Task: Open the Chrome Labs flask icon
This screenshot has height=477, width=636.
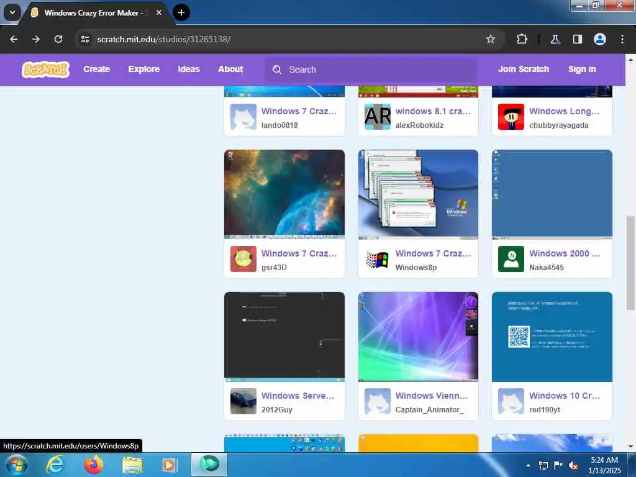Action: 555,39
